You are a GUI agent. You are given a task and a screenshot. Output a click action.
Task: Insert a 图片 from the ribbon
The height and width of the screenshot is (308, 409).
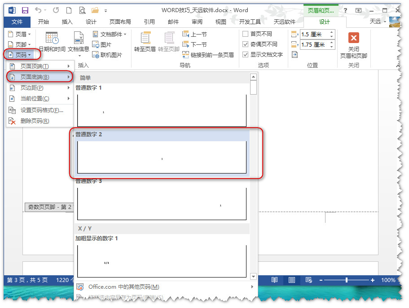coord(102,44)
